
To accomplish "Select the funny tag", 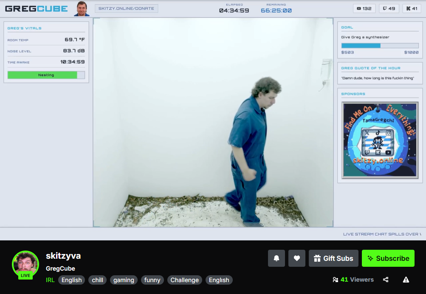I will tap(152, 280).
